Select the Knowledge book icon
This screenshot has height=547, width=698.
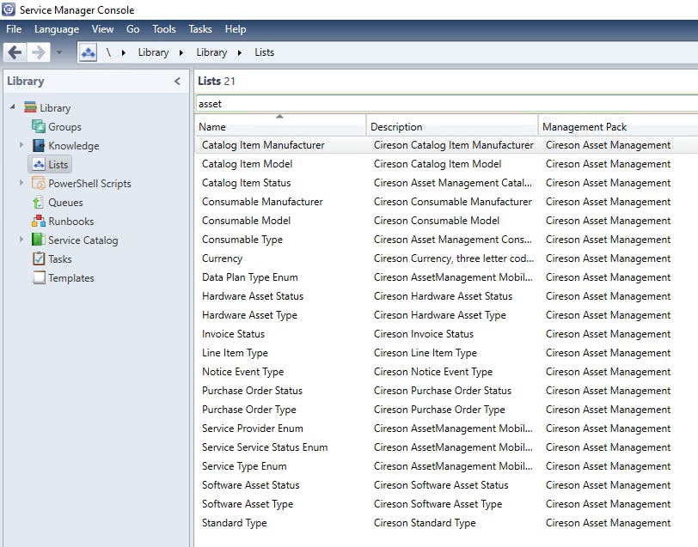tap(39, 146)
